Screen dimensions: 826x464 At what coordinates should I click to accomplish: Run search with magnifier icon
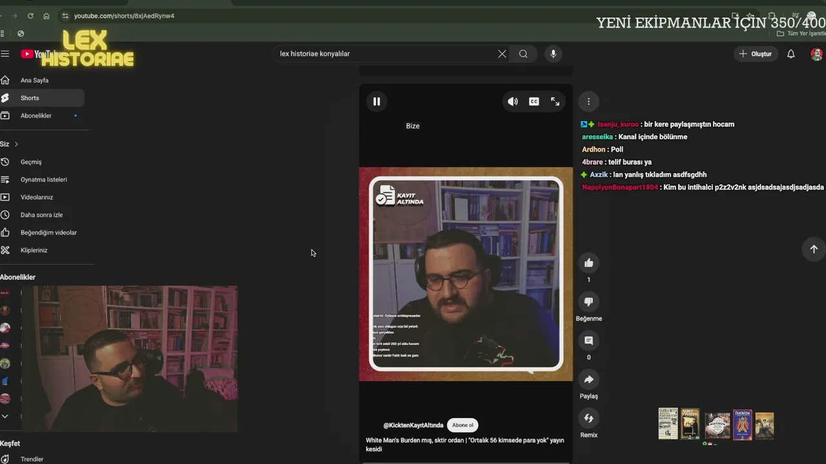point(523,53)
